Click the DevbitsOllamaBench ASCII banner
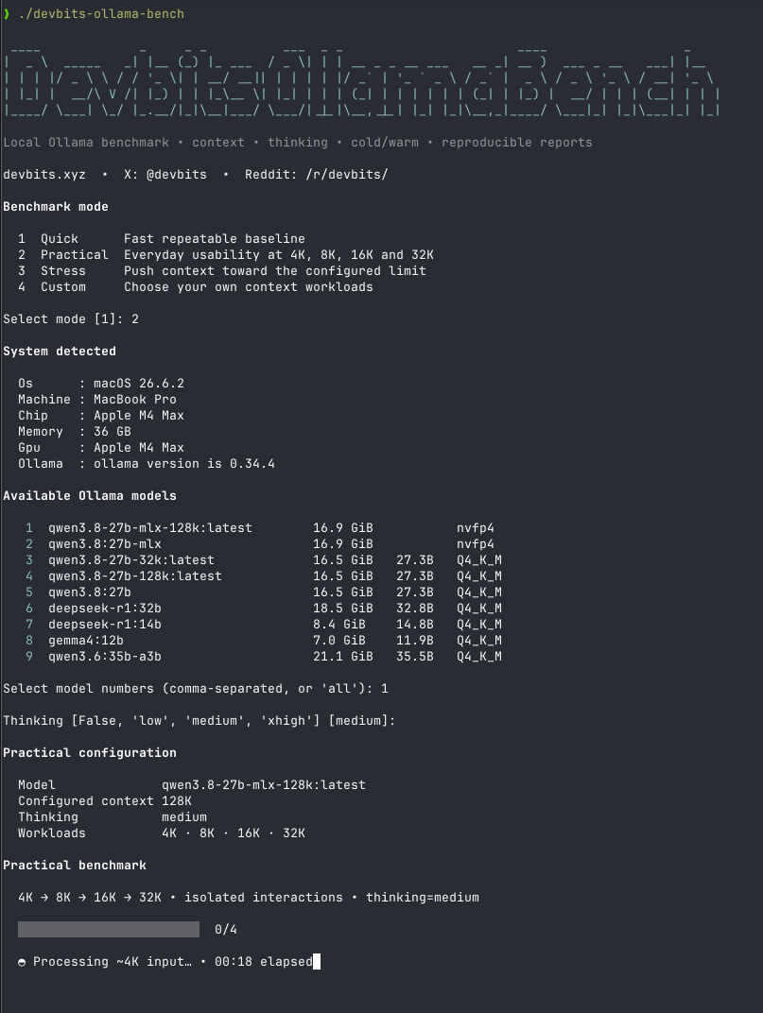 tap(362, 82)
